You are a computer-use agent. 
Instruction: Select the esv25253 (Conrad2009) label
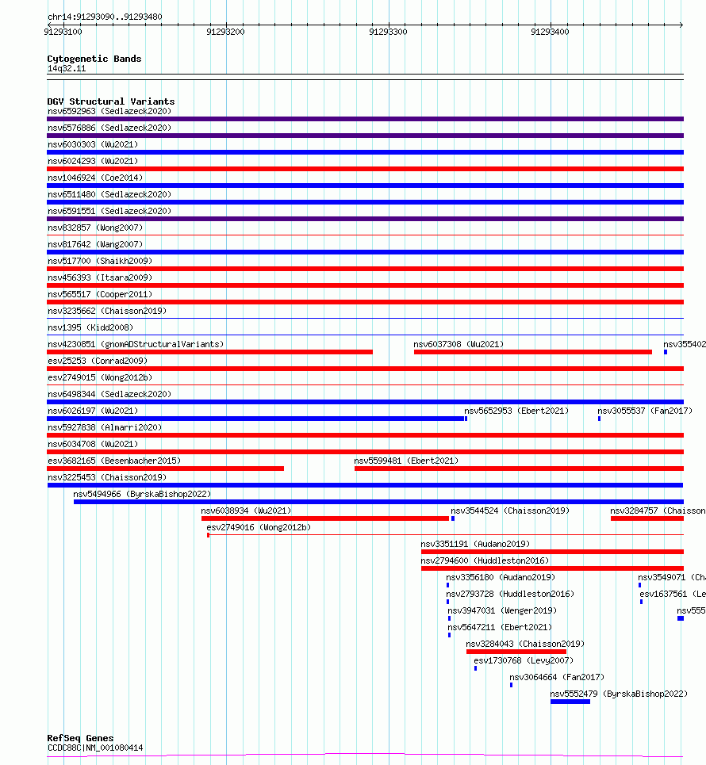98,361
